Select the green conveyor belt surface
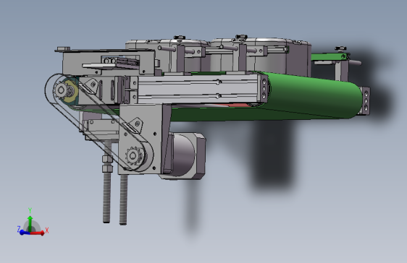 [x=311, y=97]
